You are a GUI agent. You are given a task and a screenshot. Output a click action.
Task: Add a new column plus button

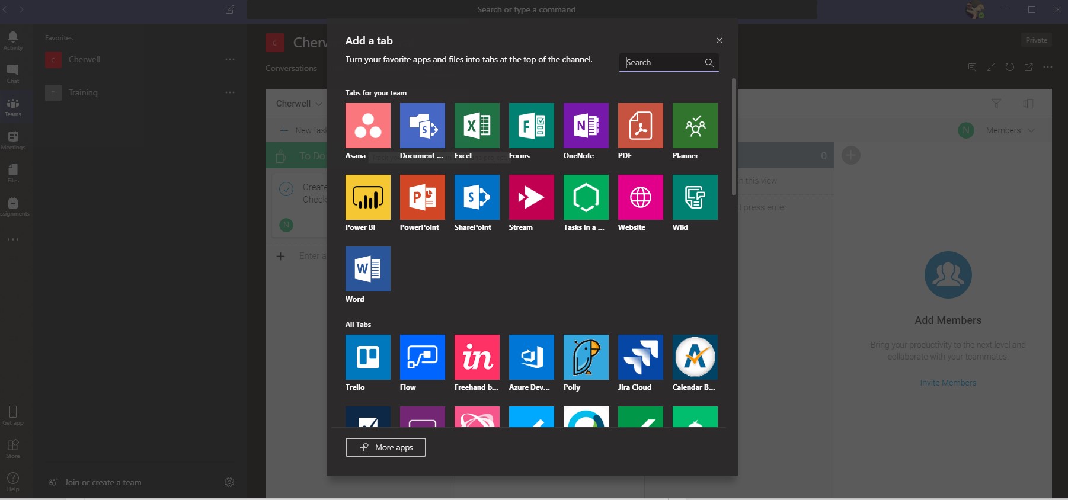[x=851, y=155]
